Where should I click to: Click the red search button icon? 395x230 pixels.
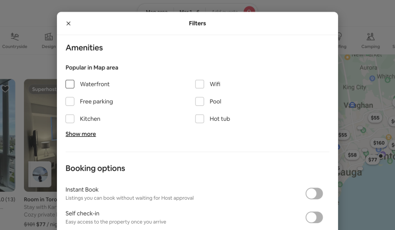(249, 11)
